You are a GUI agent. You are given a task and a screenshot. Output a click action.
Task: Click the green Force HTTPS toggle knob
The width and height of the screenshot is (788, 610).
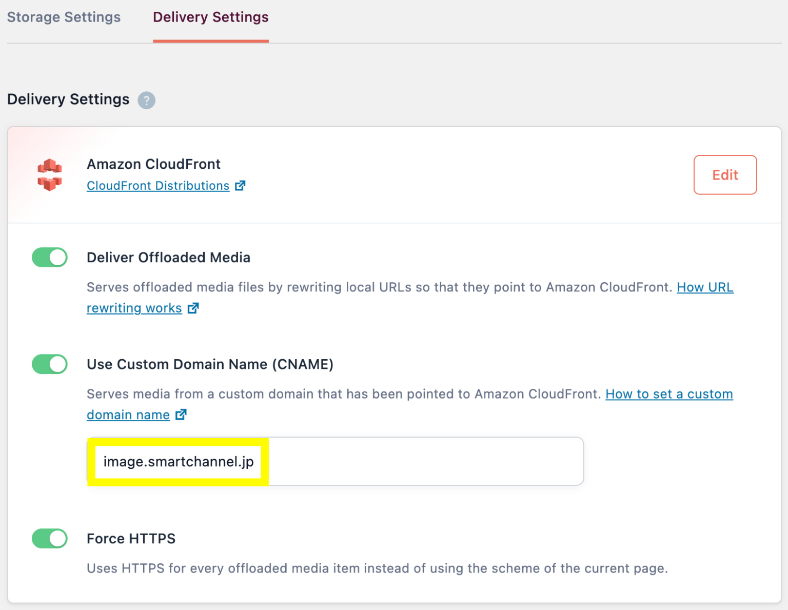(x=56, y=539)
